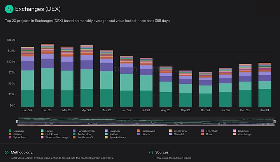
Task: Toggle xExchange legend entry
Action: tap(243, 134)
